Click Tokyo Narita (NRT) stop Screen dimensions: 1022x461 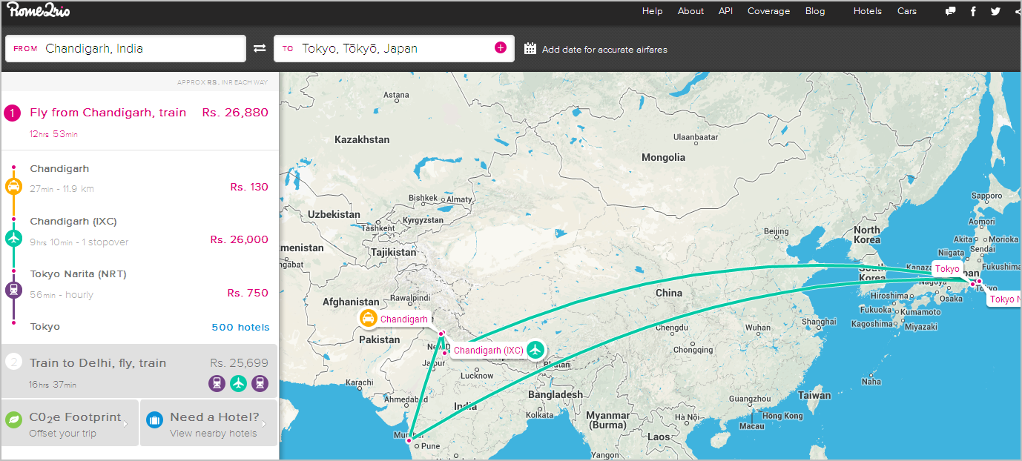78,273
